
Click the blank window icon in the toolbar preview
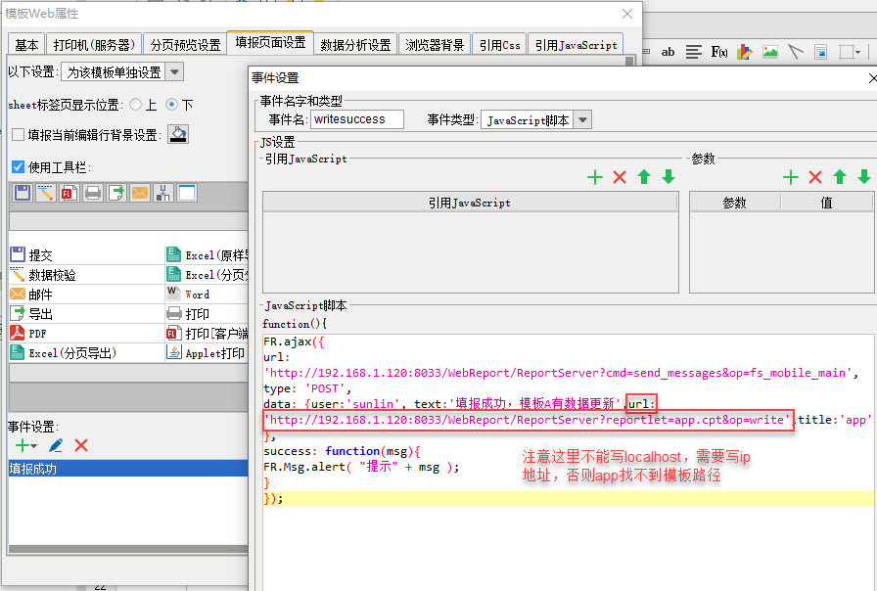(187, 193)
